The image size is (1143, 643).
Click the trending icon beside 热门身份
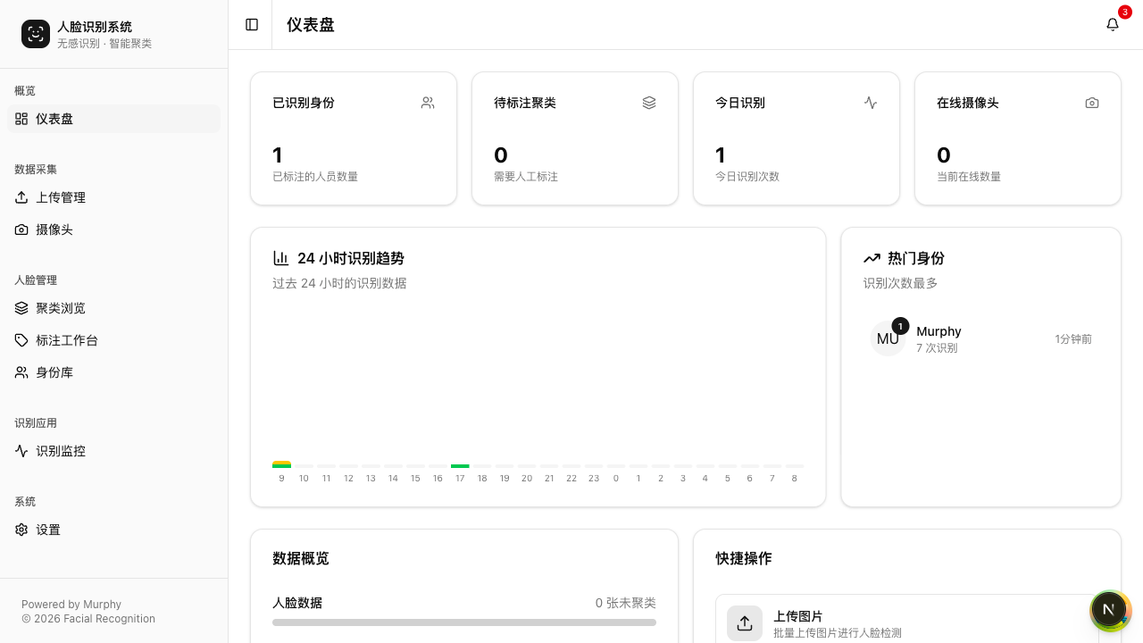(x=872, y=258)
